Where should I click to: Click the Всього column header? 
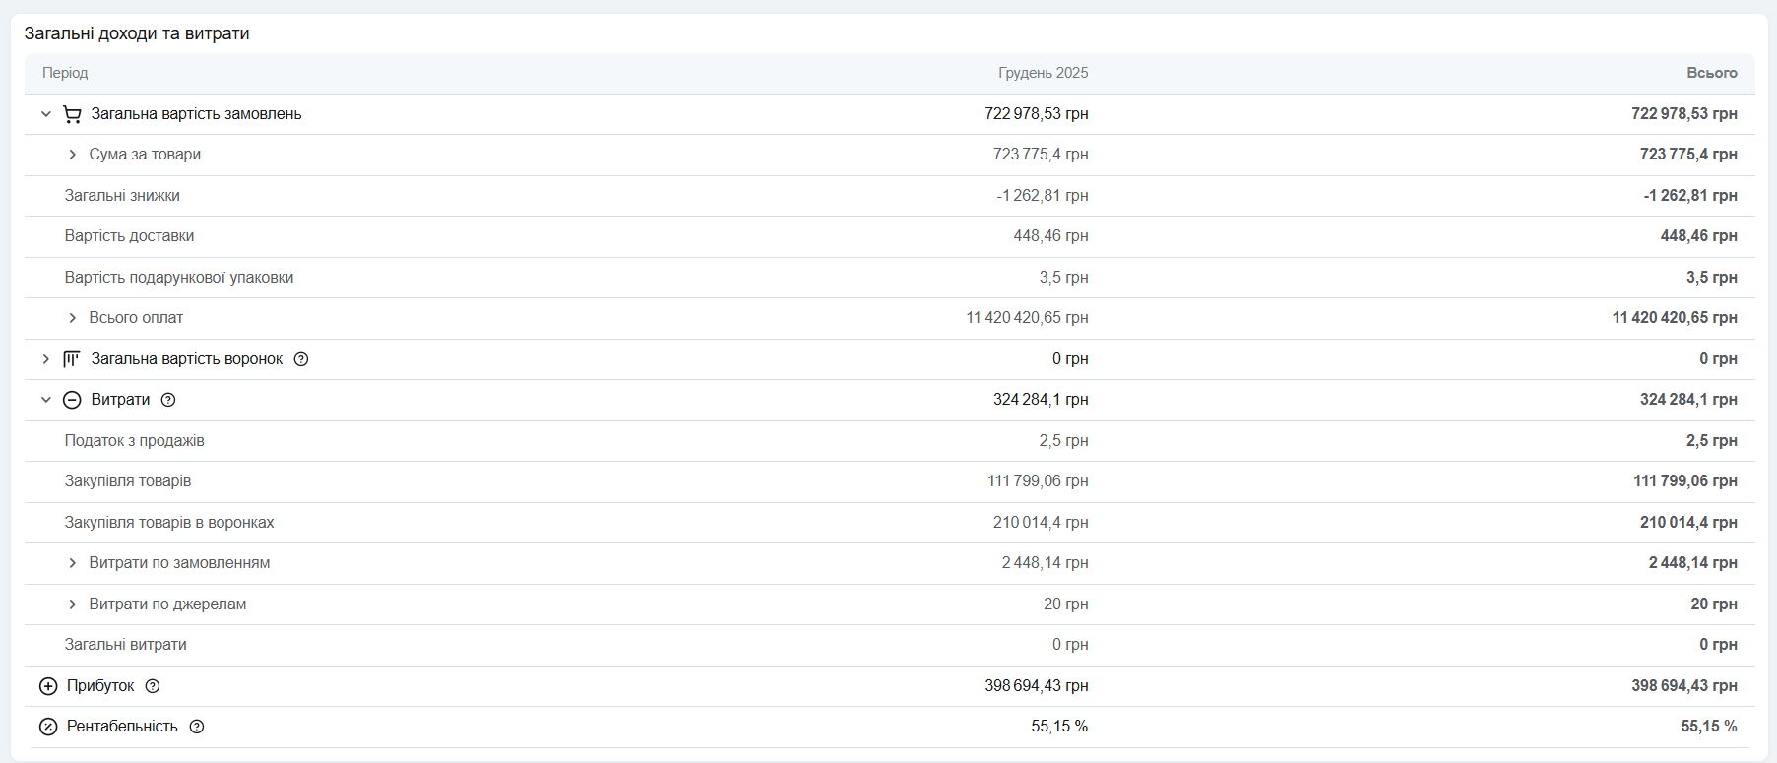pos(1711,73)
